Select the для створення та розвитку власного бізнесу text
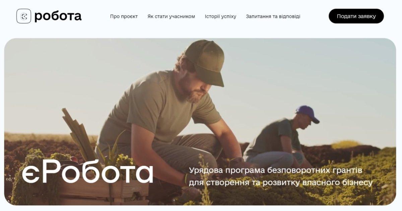This screenshot has height=211, width=402. coord(281,183)
